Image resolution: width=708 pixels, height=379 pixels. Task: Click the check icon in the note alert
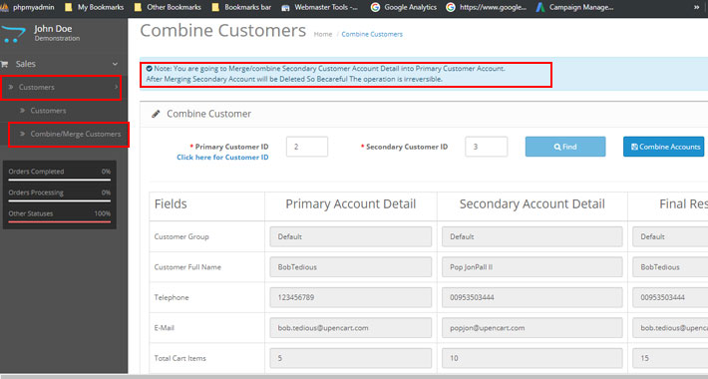pyautogui.click(x=149, y=69)
